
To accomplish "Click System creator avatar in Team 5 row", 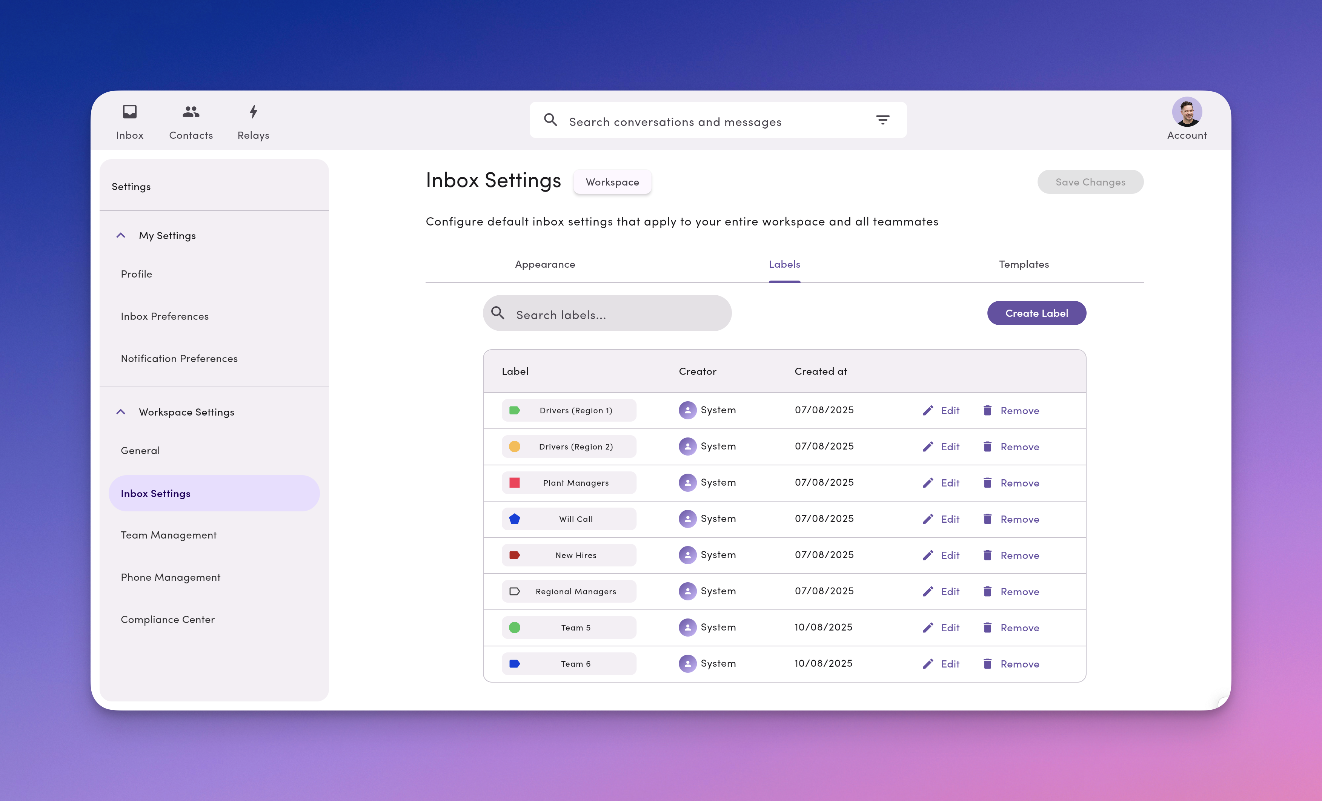I will tap(687, 627).
